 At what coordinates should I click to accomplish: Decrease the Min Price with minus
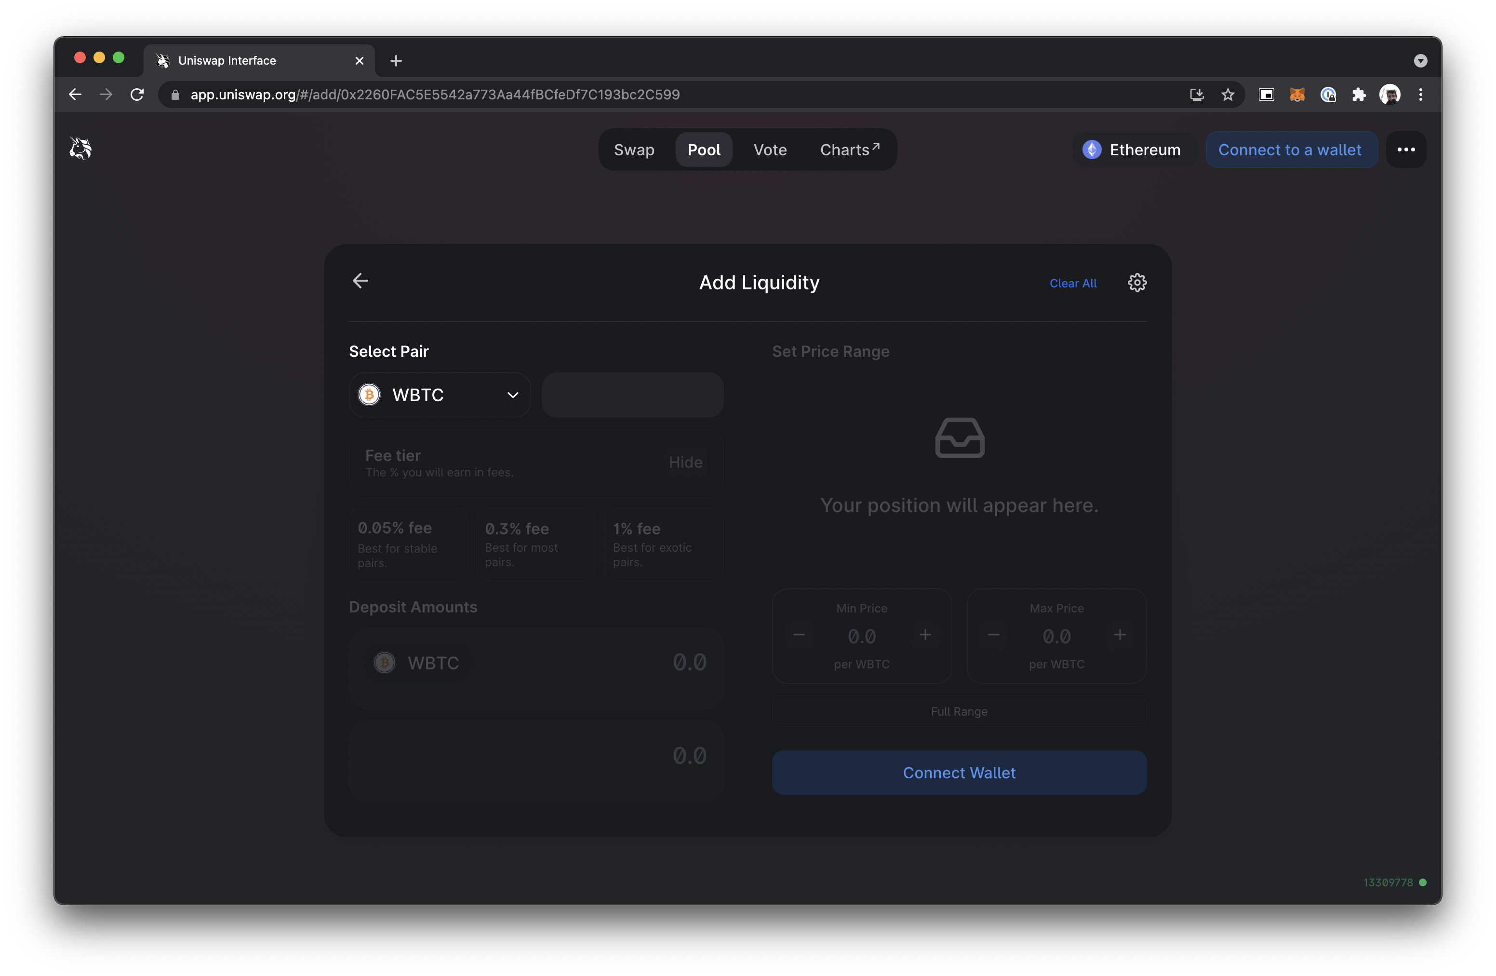[x=799, y=635]
